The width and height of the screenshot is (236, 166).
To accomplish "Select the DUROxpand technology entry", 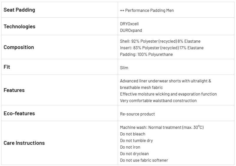I will (x=131, y=30).
